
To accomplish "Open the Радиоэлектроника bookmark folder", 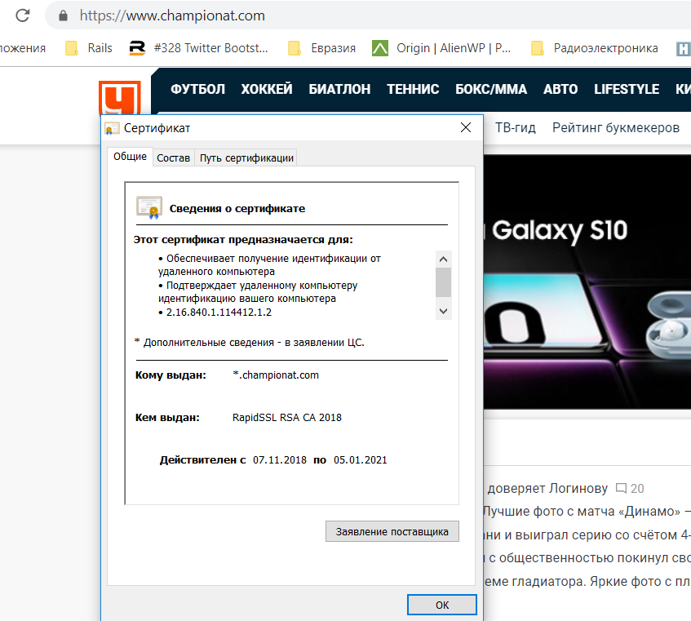I will click(594, 48).
